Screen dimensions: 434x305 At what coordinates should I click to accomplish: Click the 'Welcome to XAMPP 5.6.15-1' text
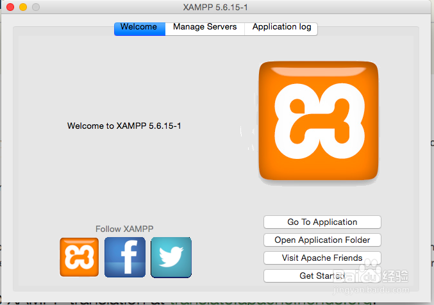pyautogui.click(x=124, y=126)
